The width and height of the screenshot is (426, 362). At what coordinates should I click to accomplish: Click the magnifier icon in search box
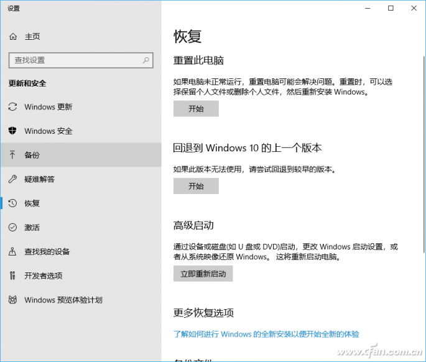click(146, 60)
